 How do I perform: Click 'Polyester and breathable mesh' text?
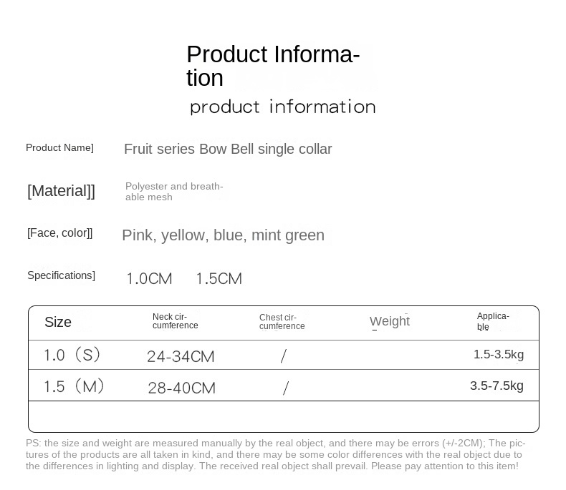click(x=174, y=192)
